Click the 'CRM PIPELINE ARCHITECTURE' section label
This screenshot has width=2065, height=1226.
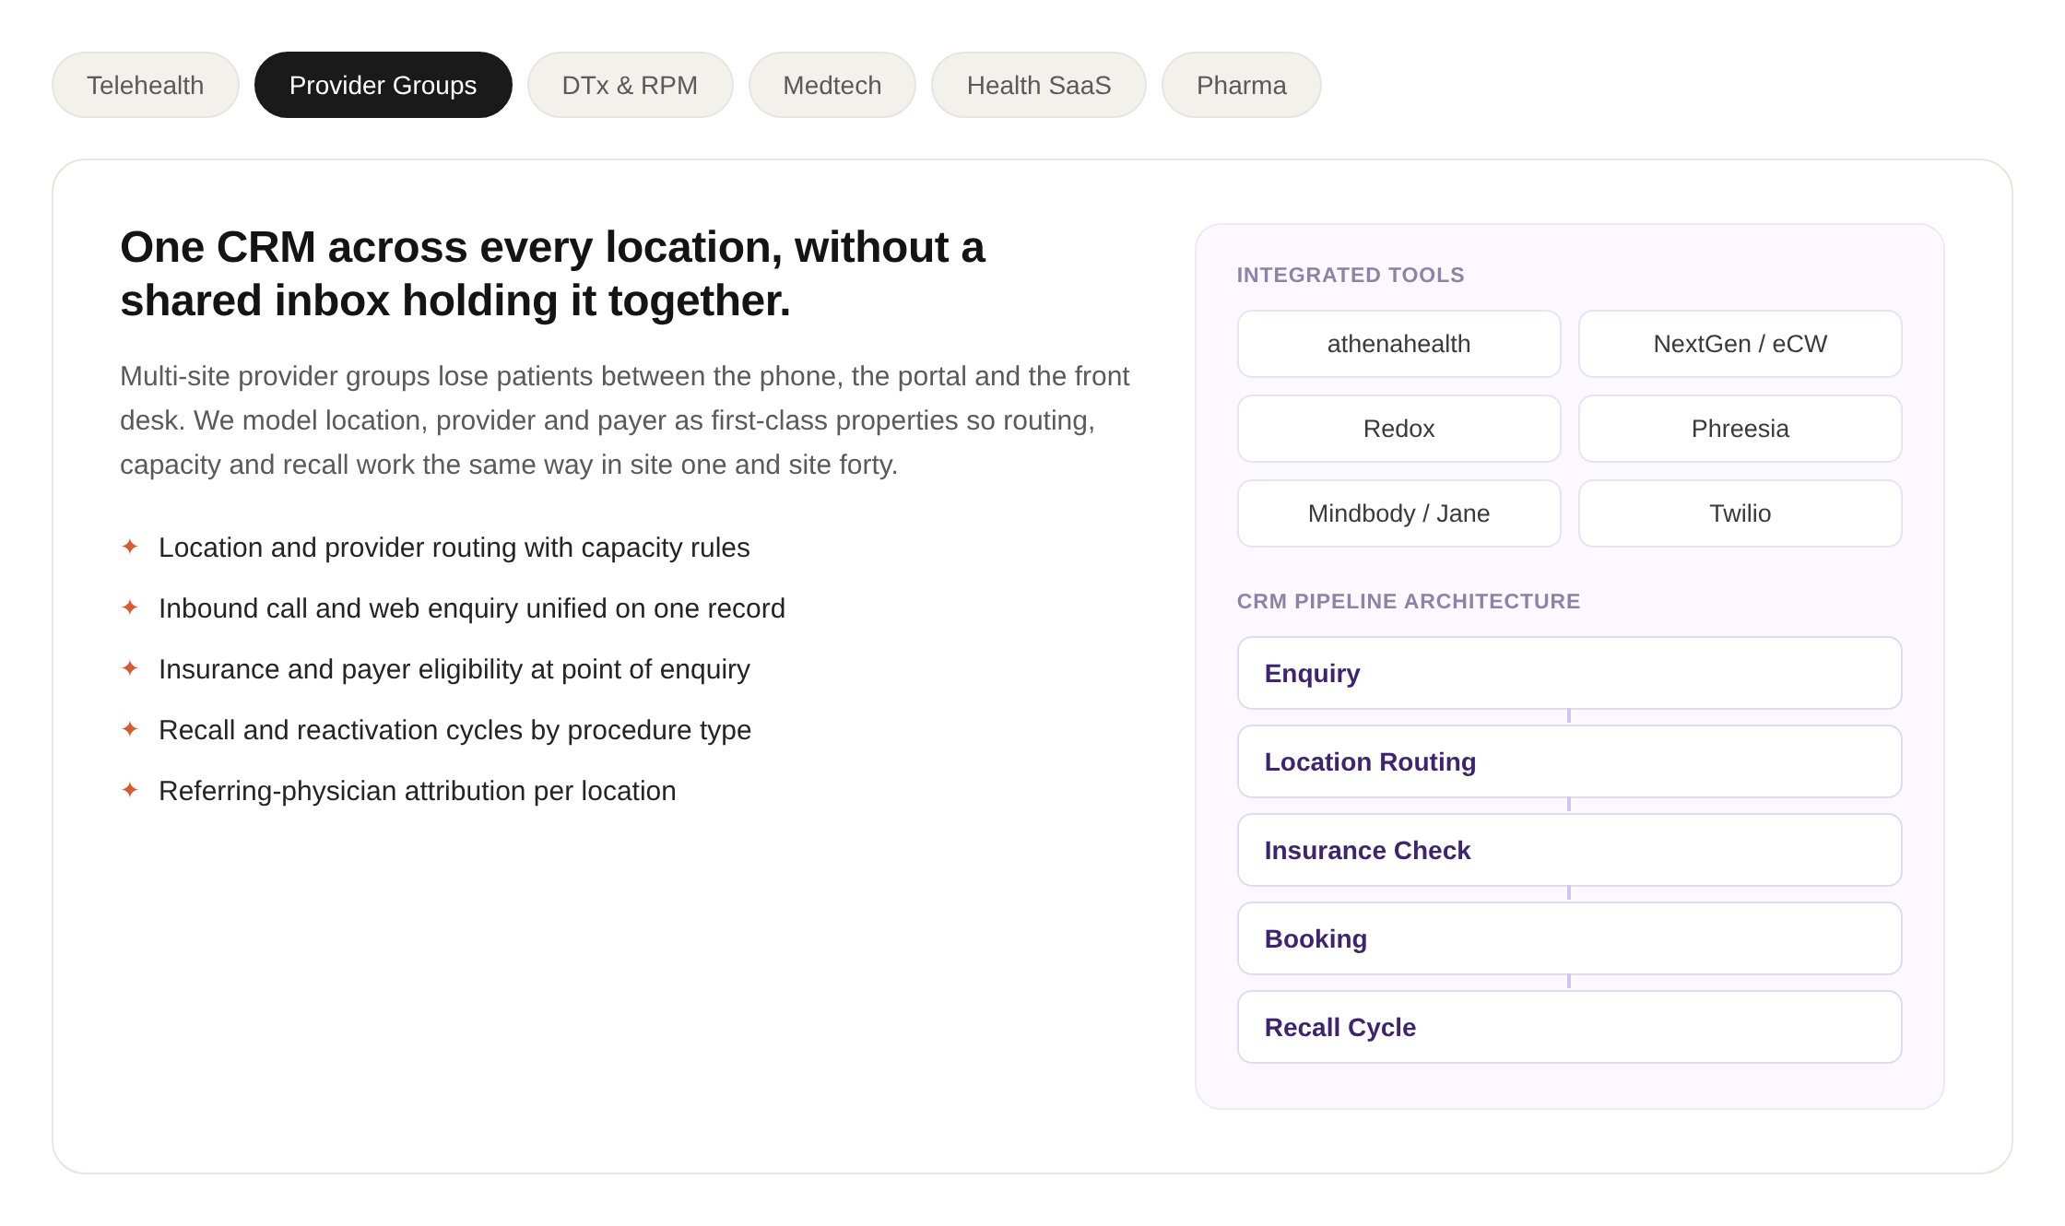[1409, 601]
